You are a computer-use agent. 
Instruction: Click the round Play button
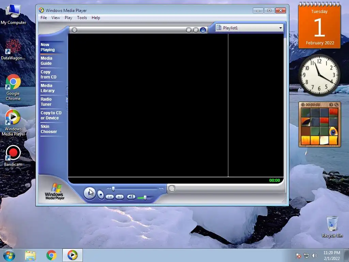pyautogui.click(x=90, y=193)
